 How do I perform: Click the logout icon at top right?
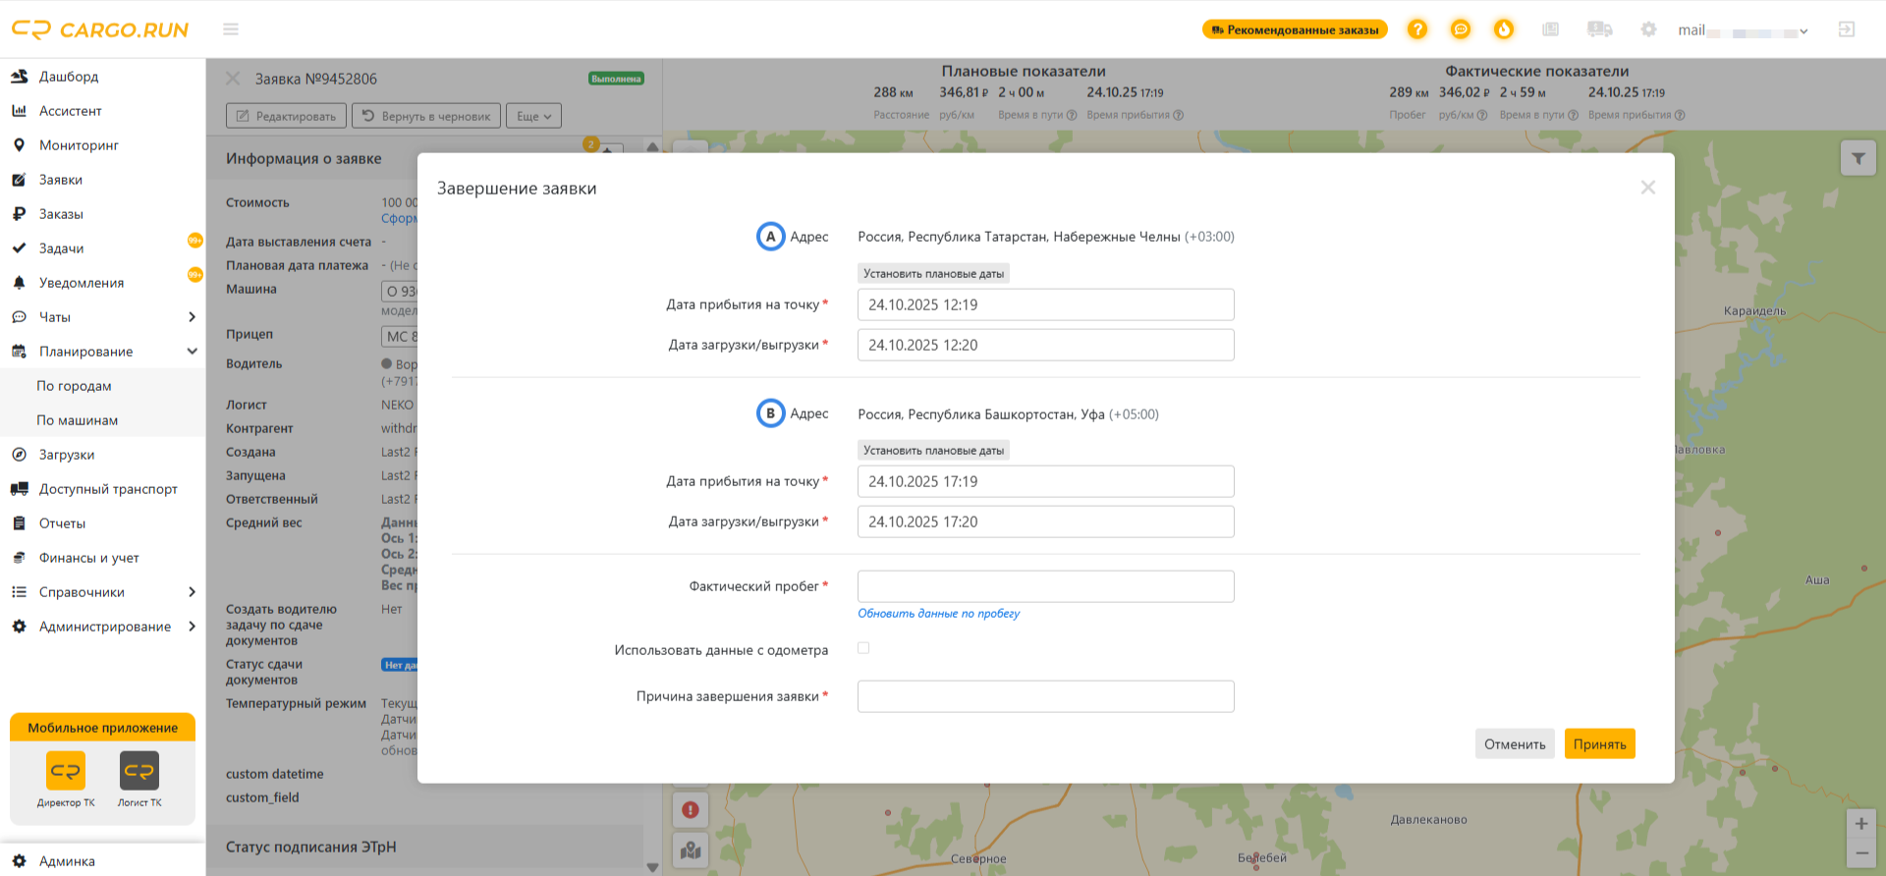1847,29
